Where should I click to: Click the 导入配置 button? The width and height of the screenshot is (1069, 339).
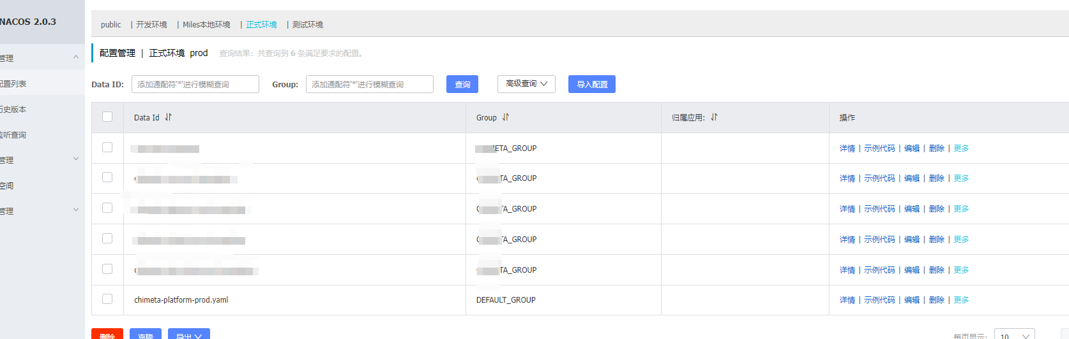591,84
